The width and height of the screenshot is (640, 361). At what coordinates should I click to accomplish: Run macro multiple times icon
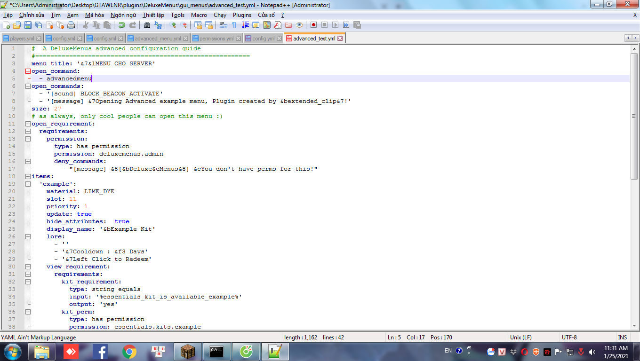pyautogui.click(x=346, y=25)
